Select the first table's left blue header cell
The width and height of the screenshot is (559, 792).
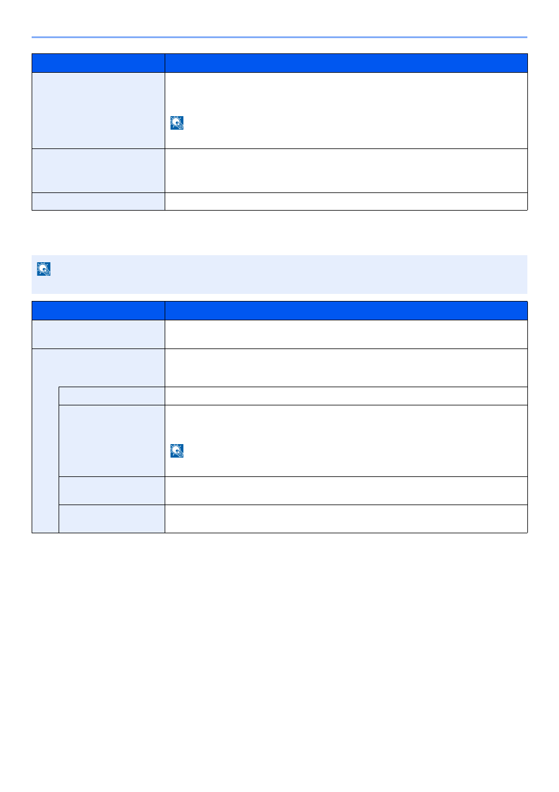(98, 63)
